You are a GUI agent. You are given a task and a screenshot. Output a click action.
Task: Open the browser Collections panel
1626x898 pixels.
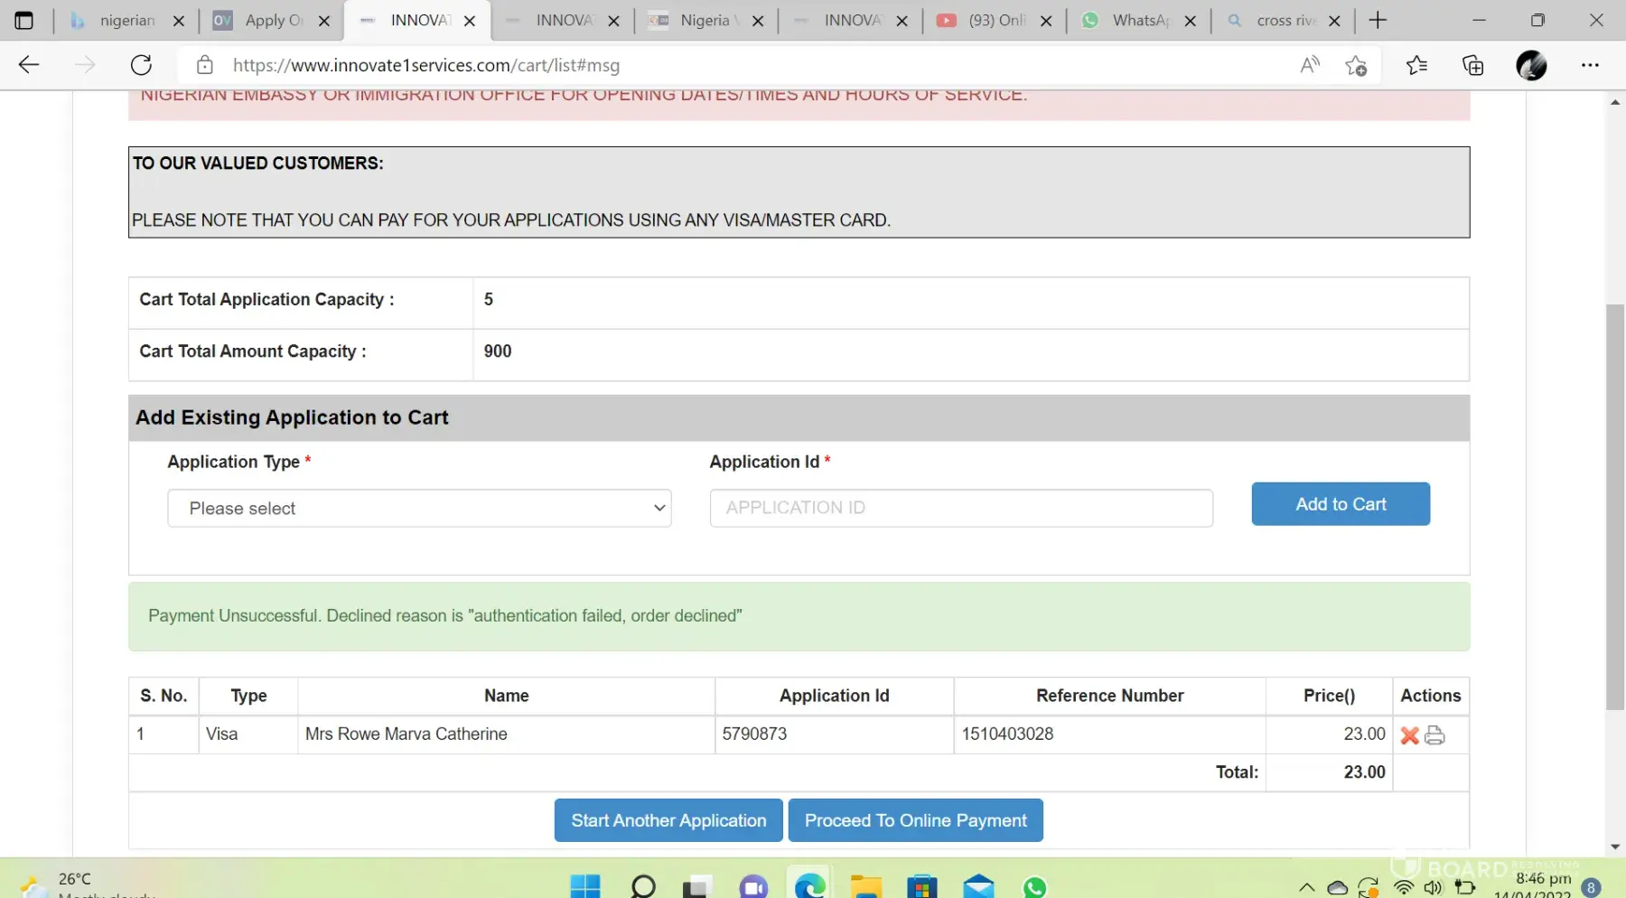point(1472,65)
